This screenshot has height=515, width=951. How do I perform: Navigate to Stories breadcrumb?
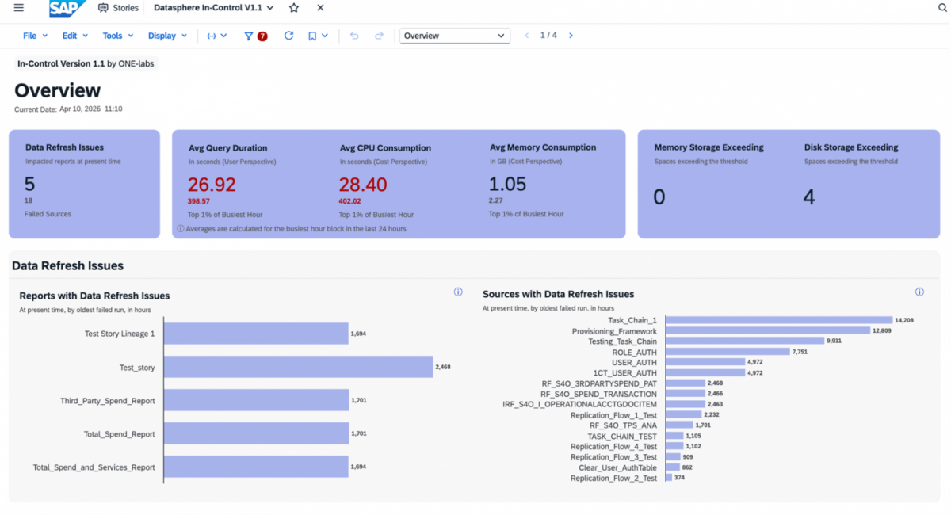pos(117,8)
